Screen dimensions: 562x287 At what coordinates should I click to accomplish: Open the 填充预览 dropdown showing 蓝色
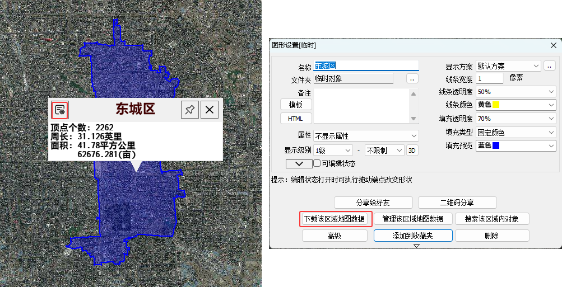[516, 145]
